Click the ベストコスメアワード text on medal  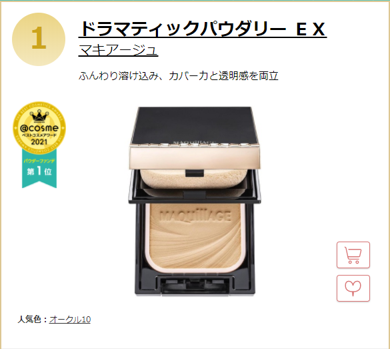[x=39, y=135]
